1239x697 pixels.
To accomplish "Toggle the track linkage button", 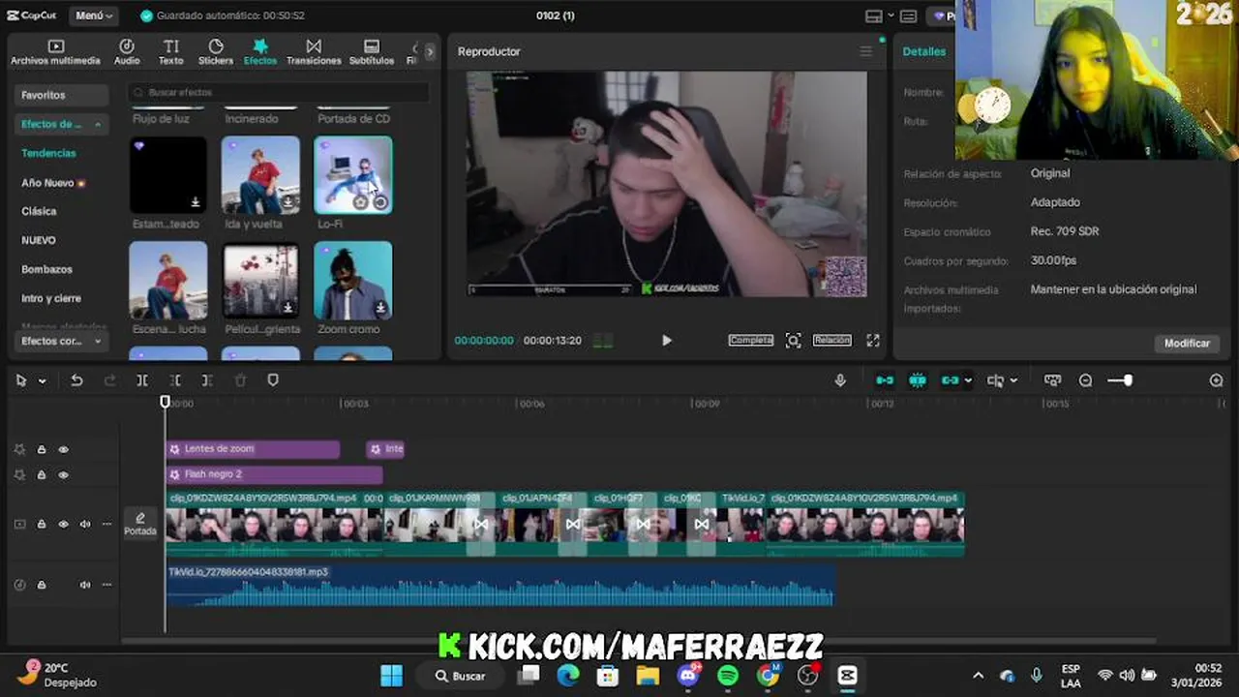I will pos(950,381).
